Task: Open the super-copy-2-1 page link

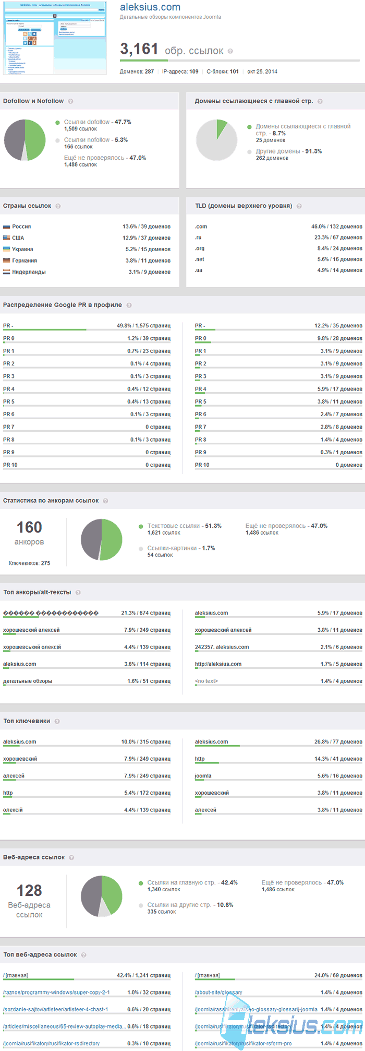Action: [56, 993]
